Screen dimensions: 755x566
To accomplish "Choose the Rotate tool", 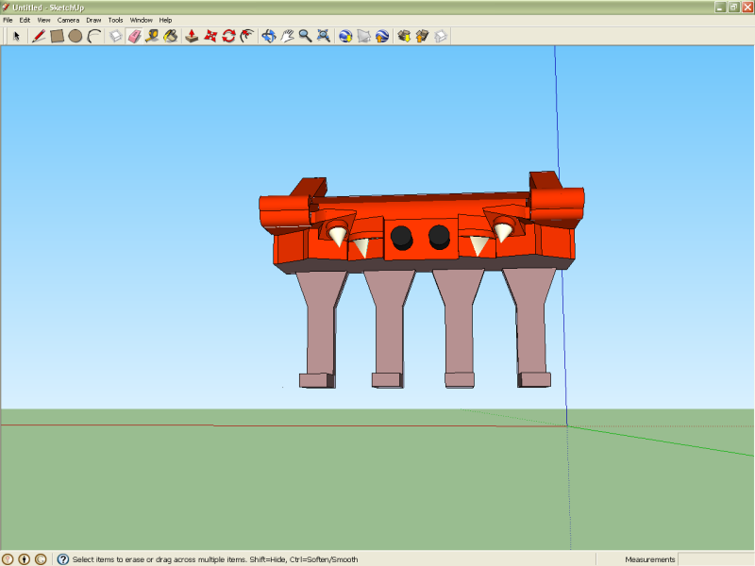I will (x=228, y=36).
